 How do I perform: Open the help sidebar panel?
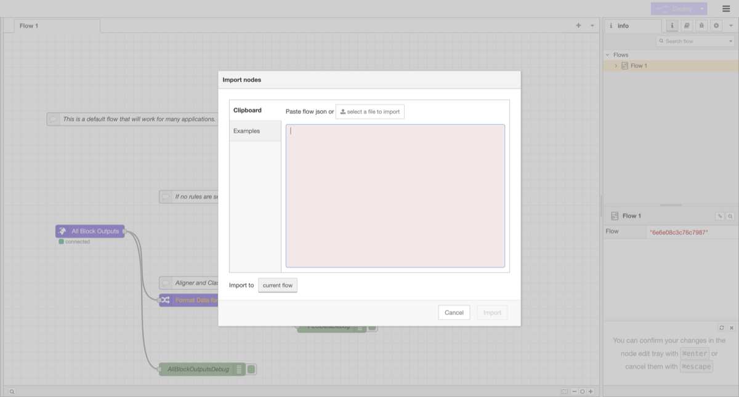(686, 25)
